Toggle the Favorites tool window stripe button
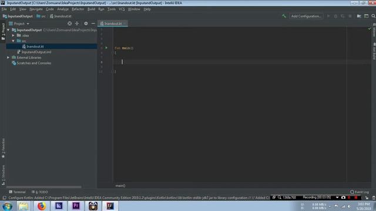Viewport: 376px width, 211px height. pos(3,148)
